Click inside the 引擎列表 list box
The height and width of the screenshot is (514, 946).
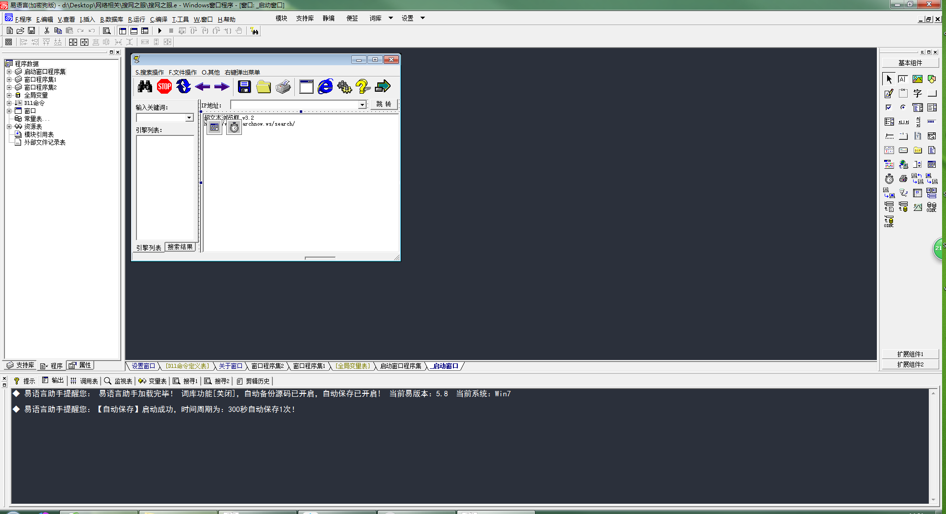pos(165,186)
